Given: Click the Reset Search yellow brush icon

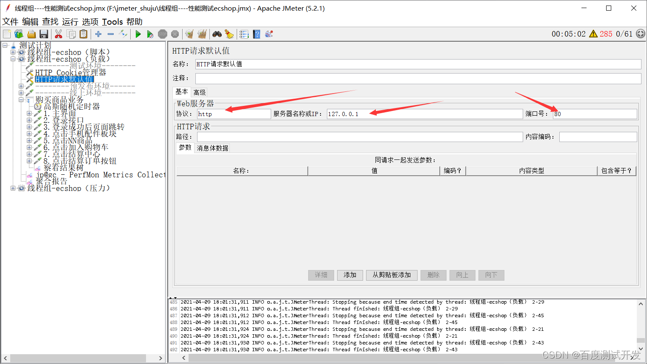Looking at the screenshot, I should 229,34.
